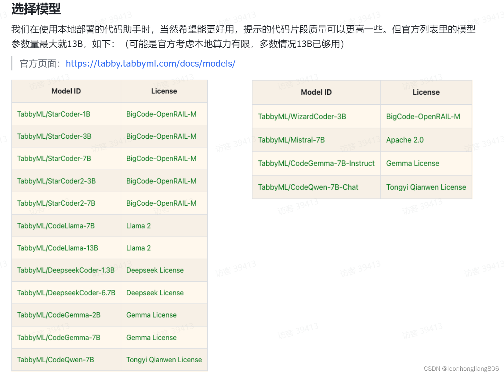Click Tongyi Qianwen License for CodeQwen-7B
Image resolution: width=504 pixels, height=375 pixels.
pos(164,360)
